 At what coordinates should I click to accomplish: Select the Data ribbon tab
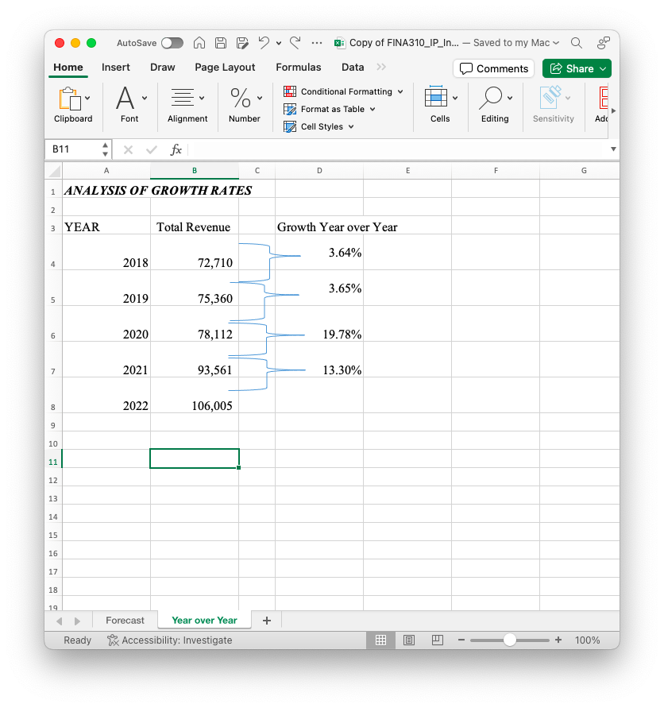(x=353, y=68)
